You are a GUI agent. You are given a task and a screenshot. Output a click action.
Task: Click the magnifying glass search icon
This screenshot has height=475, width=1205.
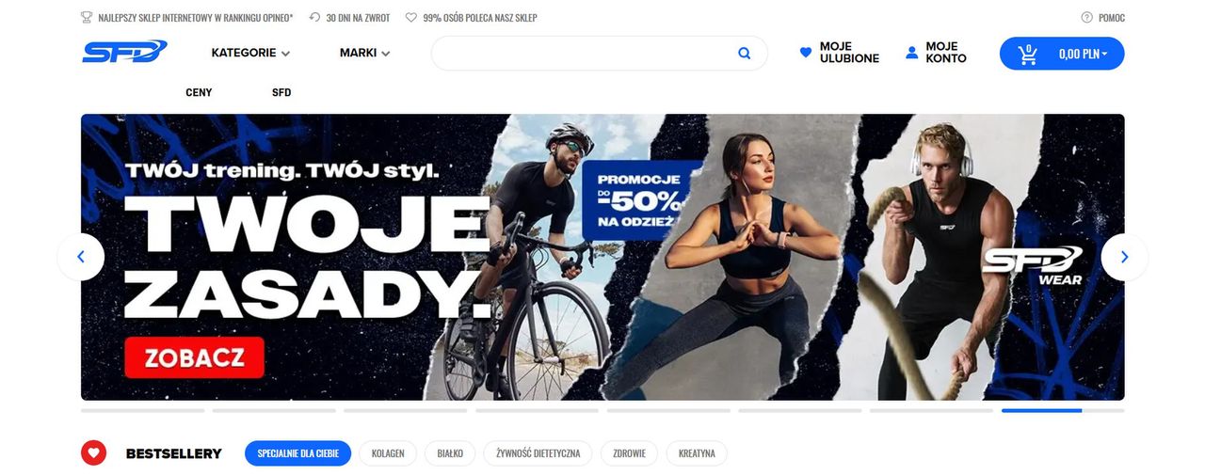point(745,54)
